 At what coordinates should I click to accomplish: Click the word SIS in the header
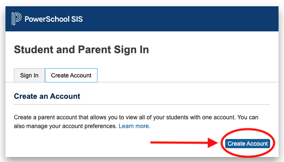[x=77, y=19]
